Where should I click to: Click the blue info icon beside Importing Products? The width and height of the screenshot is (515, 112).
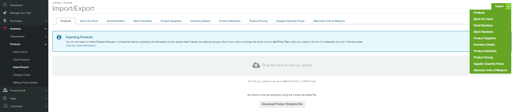click(x=59, y=37)
